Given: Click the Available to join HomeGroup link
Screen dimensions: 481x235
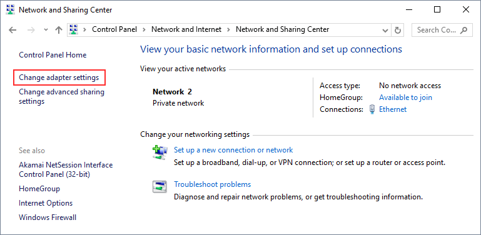Looking at the screenshot, I should click(405, 97).
